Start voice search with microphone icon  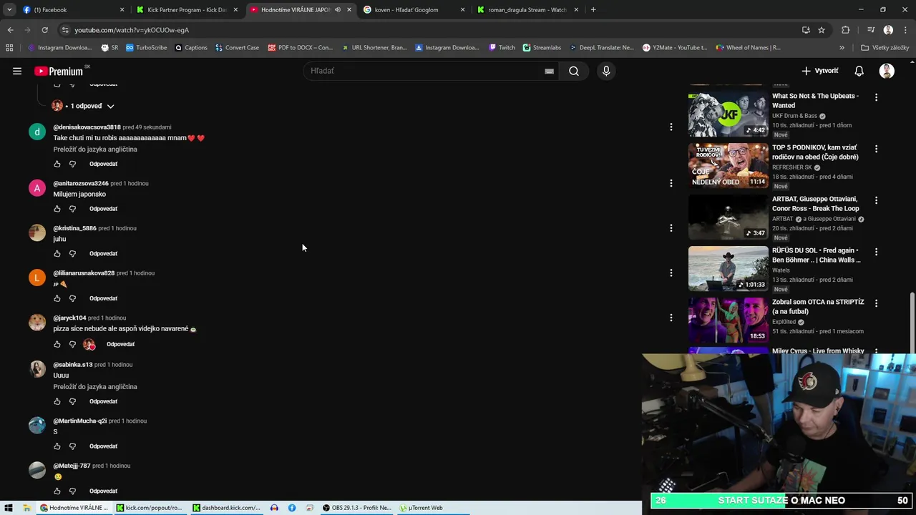606,71
